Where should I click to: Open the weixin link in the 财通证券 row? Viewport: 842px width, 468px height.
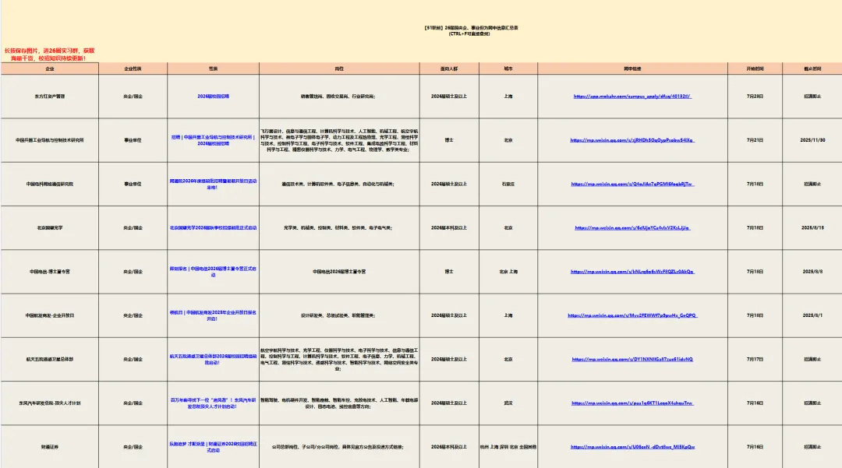[632, 446]
